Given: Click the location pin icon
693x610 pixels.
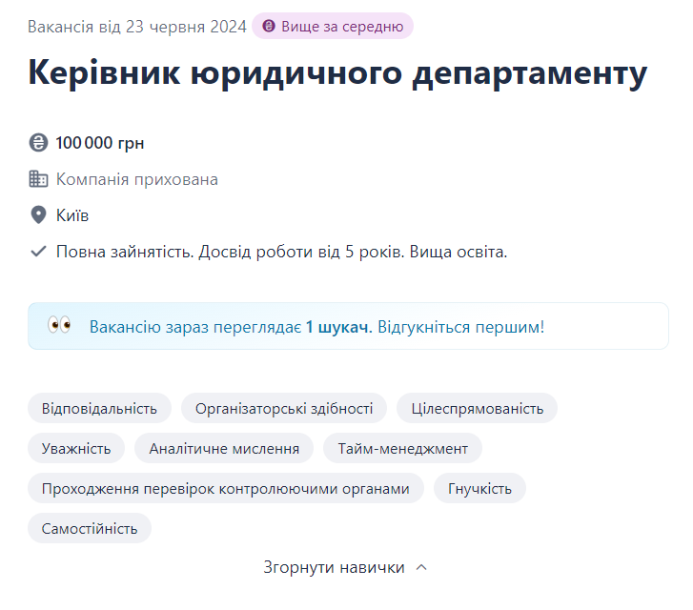Looking at the screenshot, I should (x=38, y=215).
